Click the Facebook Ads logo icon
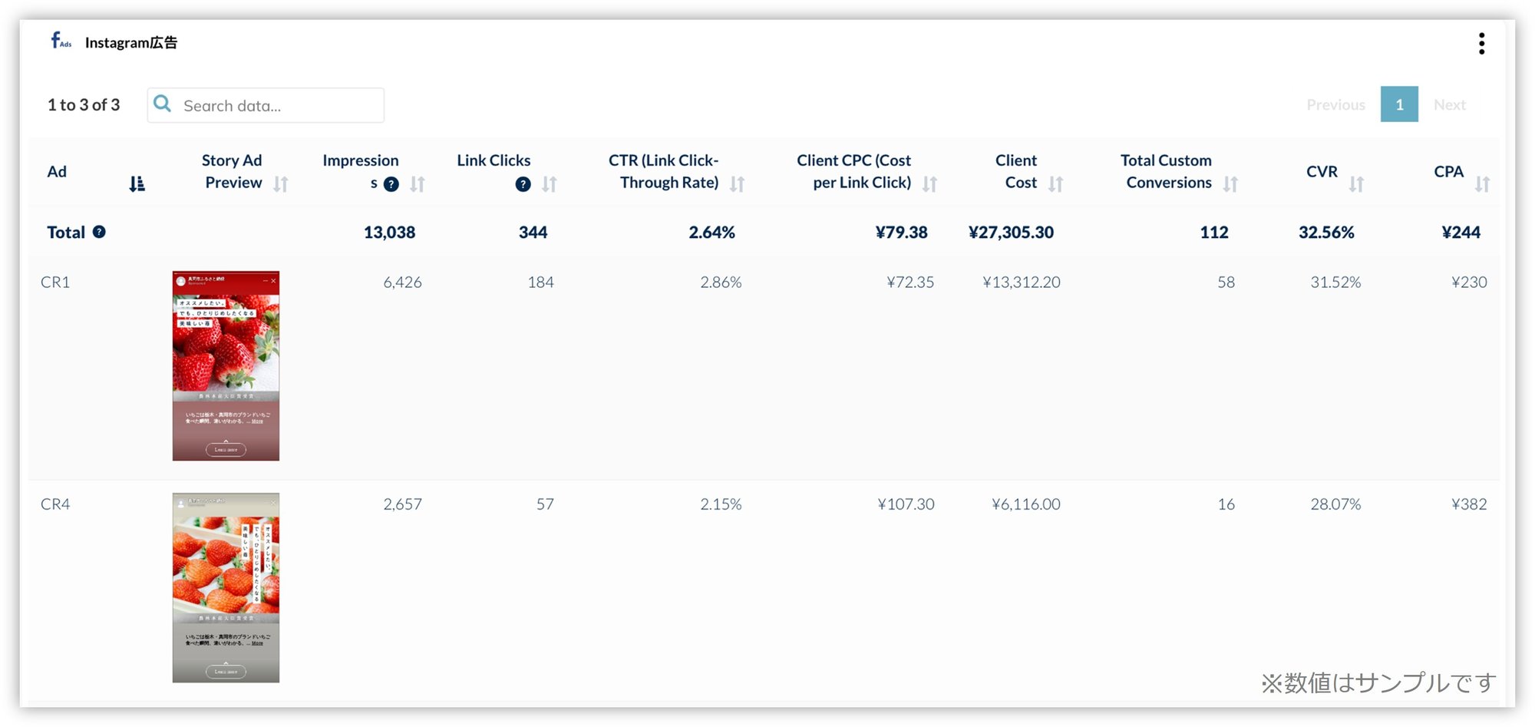The height and width of the screenshot is (727, 1535). coord(61,41)
